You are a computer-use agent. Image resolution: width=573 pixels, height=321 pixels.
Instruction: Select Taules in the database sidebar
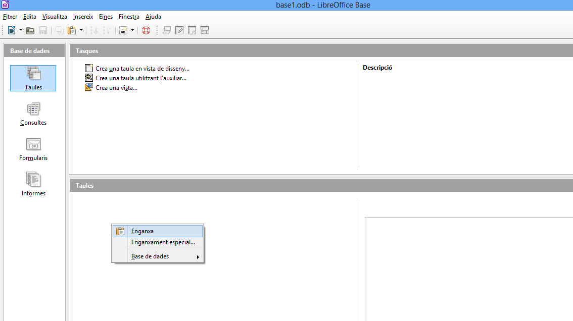(33, 78)
